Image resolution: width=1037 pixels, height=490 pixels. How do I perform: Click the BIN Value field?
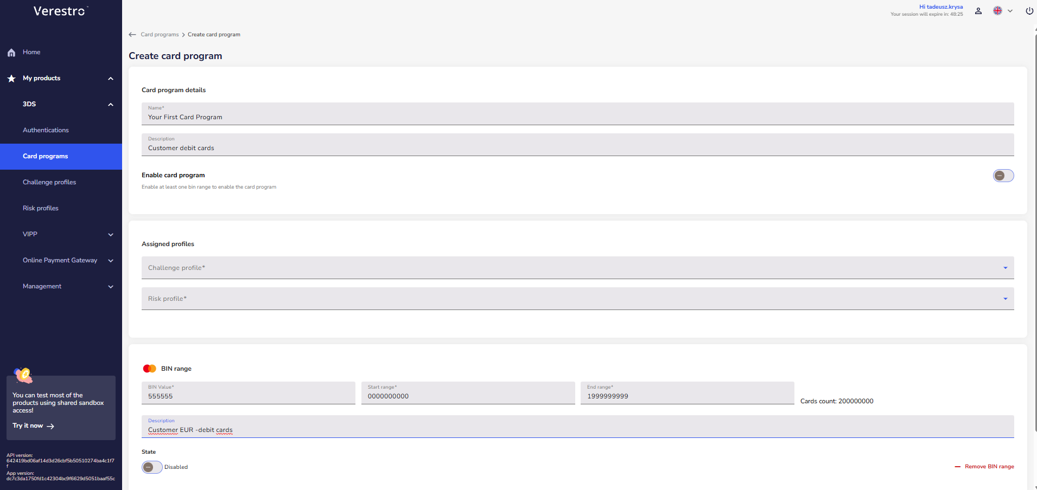[x=248, y=393]
